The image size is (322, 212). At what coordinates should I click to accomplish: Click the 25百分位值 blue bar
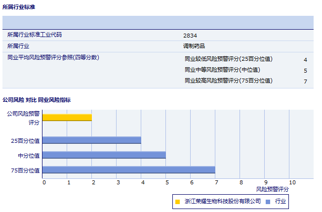(x=92, y=140)
